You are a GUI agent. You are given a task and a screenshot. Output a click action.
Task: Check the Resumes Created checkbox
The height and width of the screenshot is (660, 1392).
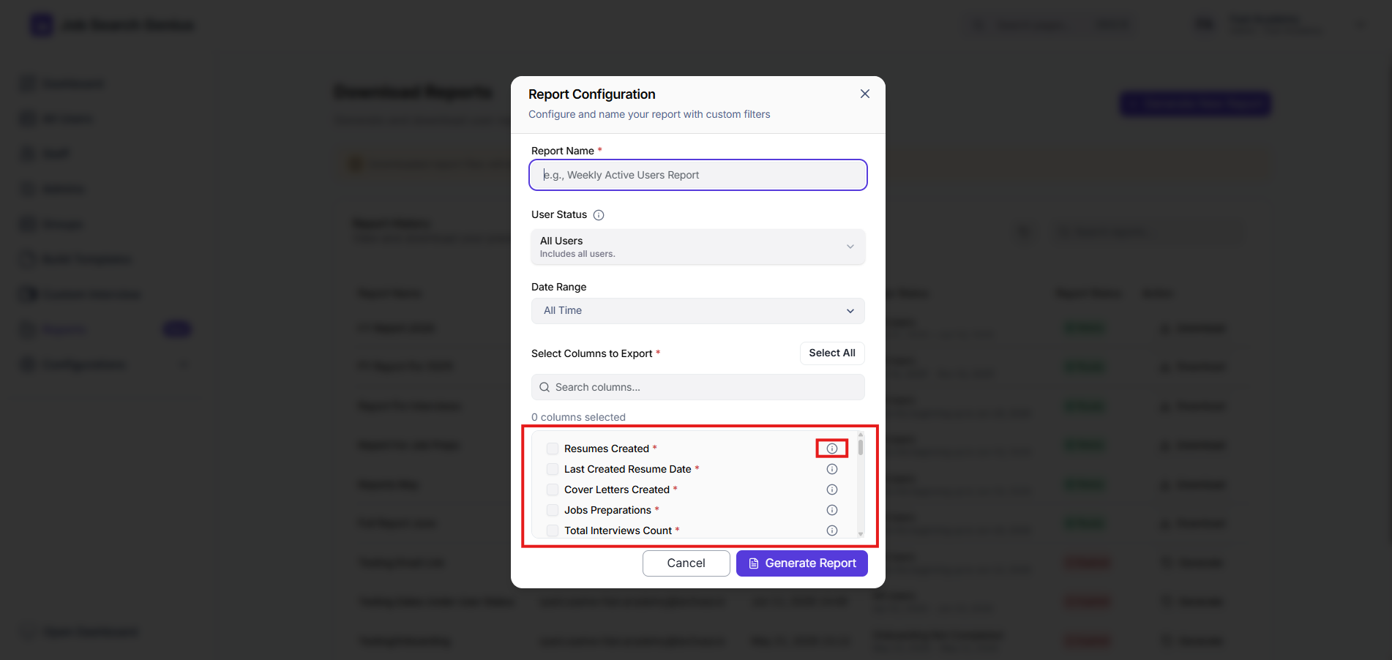[x=553, y=449]
